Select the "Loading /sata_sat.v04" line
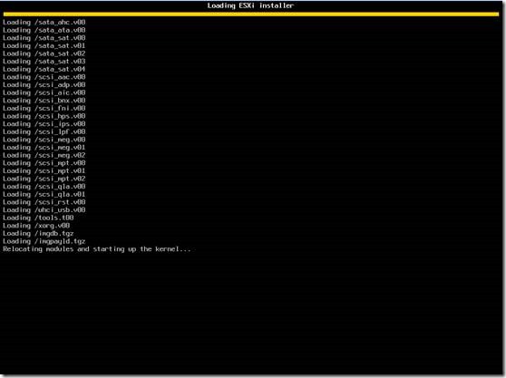 point(44,69)
